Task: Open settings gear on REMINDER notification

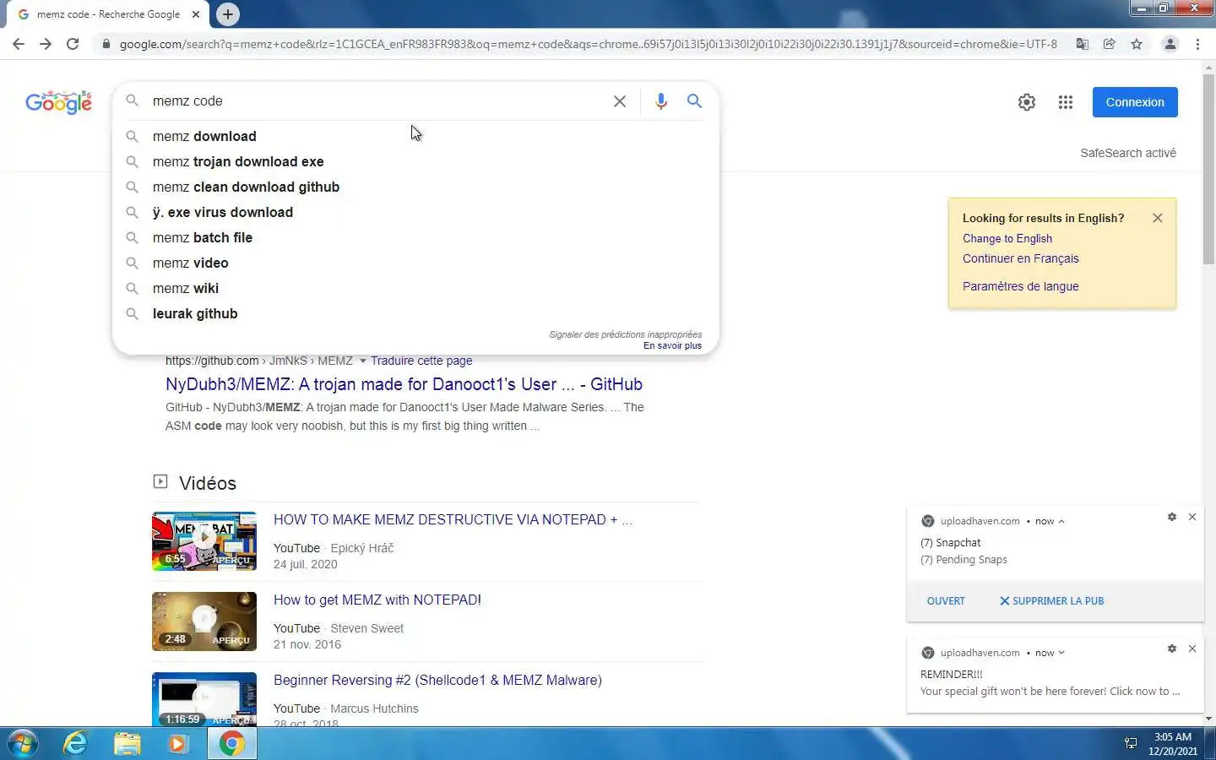Action: (1172, 649)
